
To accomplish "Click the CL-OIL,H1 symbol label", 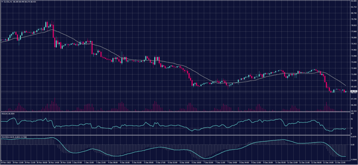I will click(8, 1).
